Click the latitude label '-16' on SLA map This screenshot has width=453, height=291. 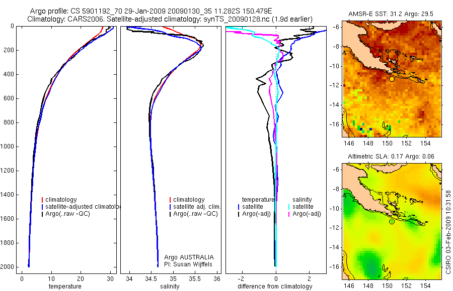tap(334, 267)
